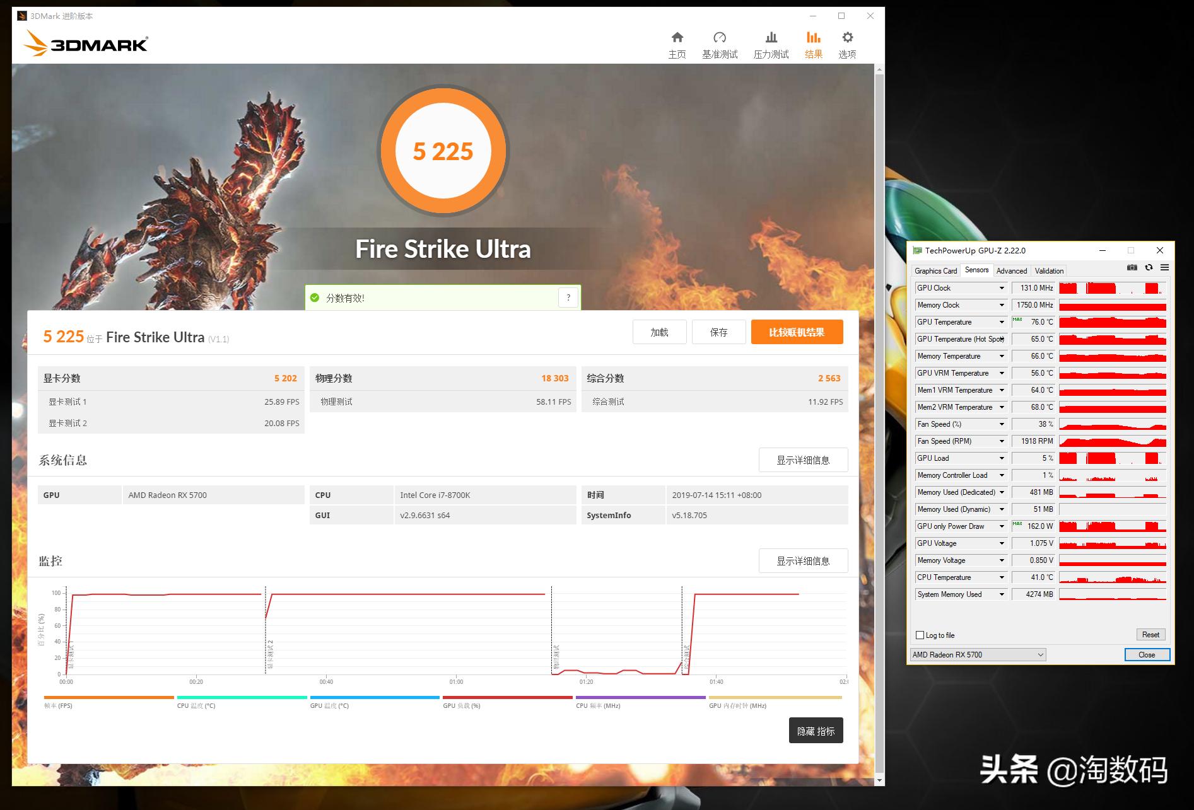This screenshot has width=1194, height=810.
Task: Open the 压力测试 stress test icon
Action: click(x=771, y=38)
